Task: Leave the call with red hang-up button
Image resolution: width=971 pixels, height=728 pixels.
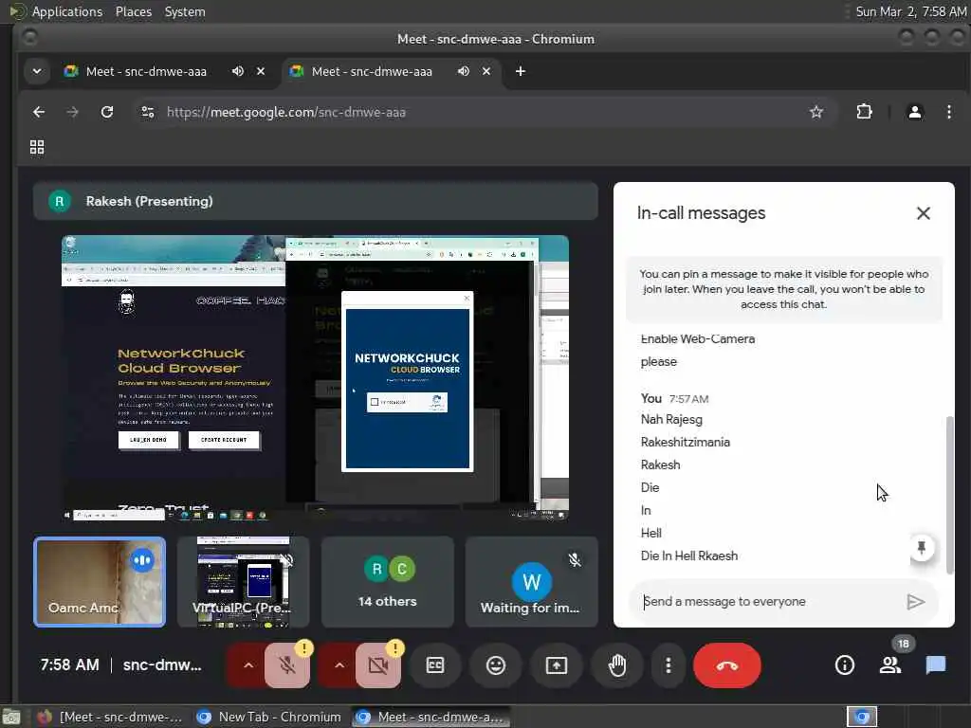Action: click(727, 665)
